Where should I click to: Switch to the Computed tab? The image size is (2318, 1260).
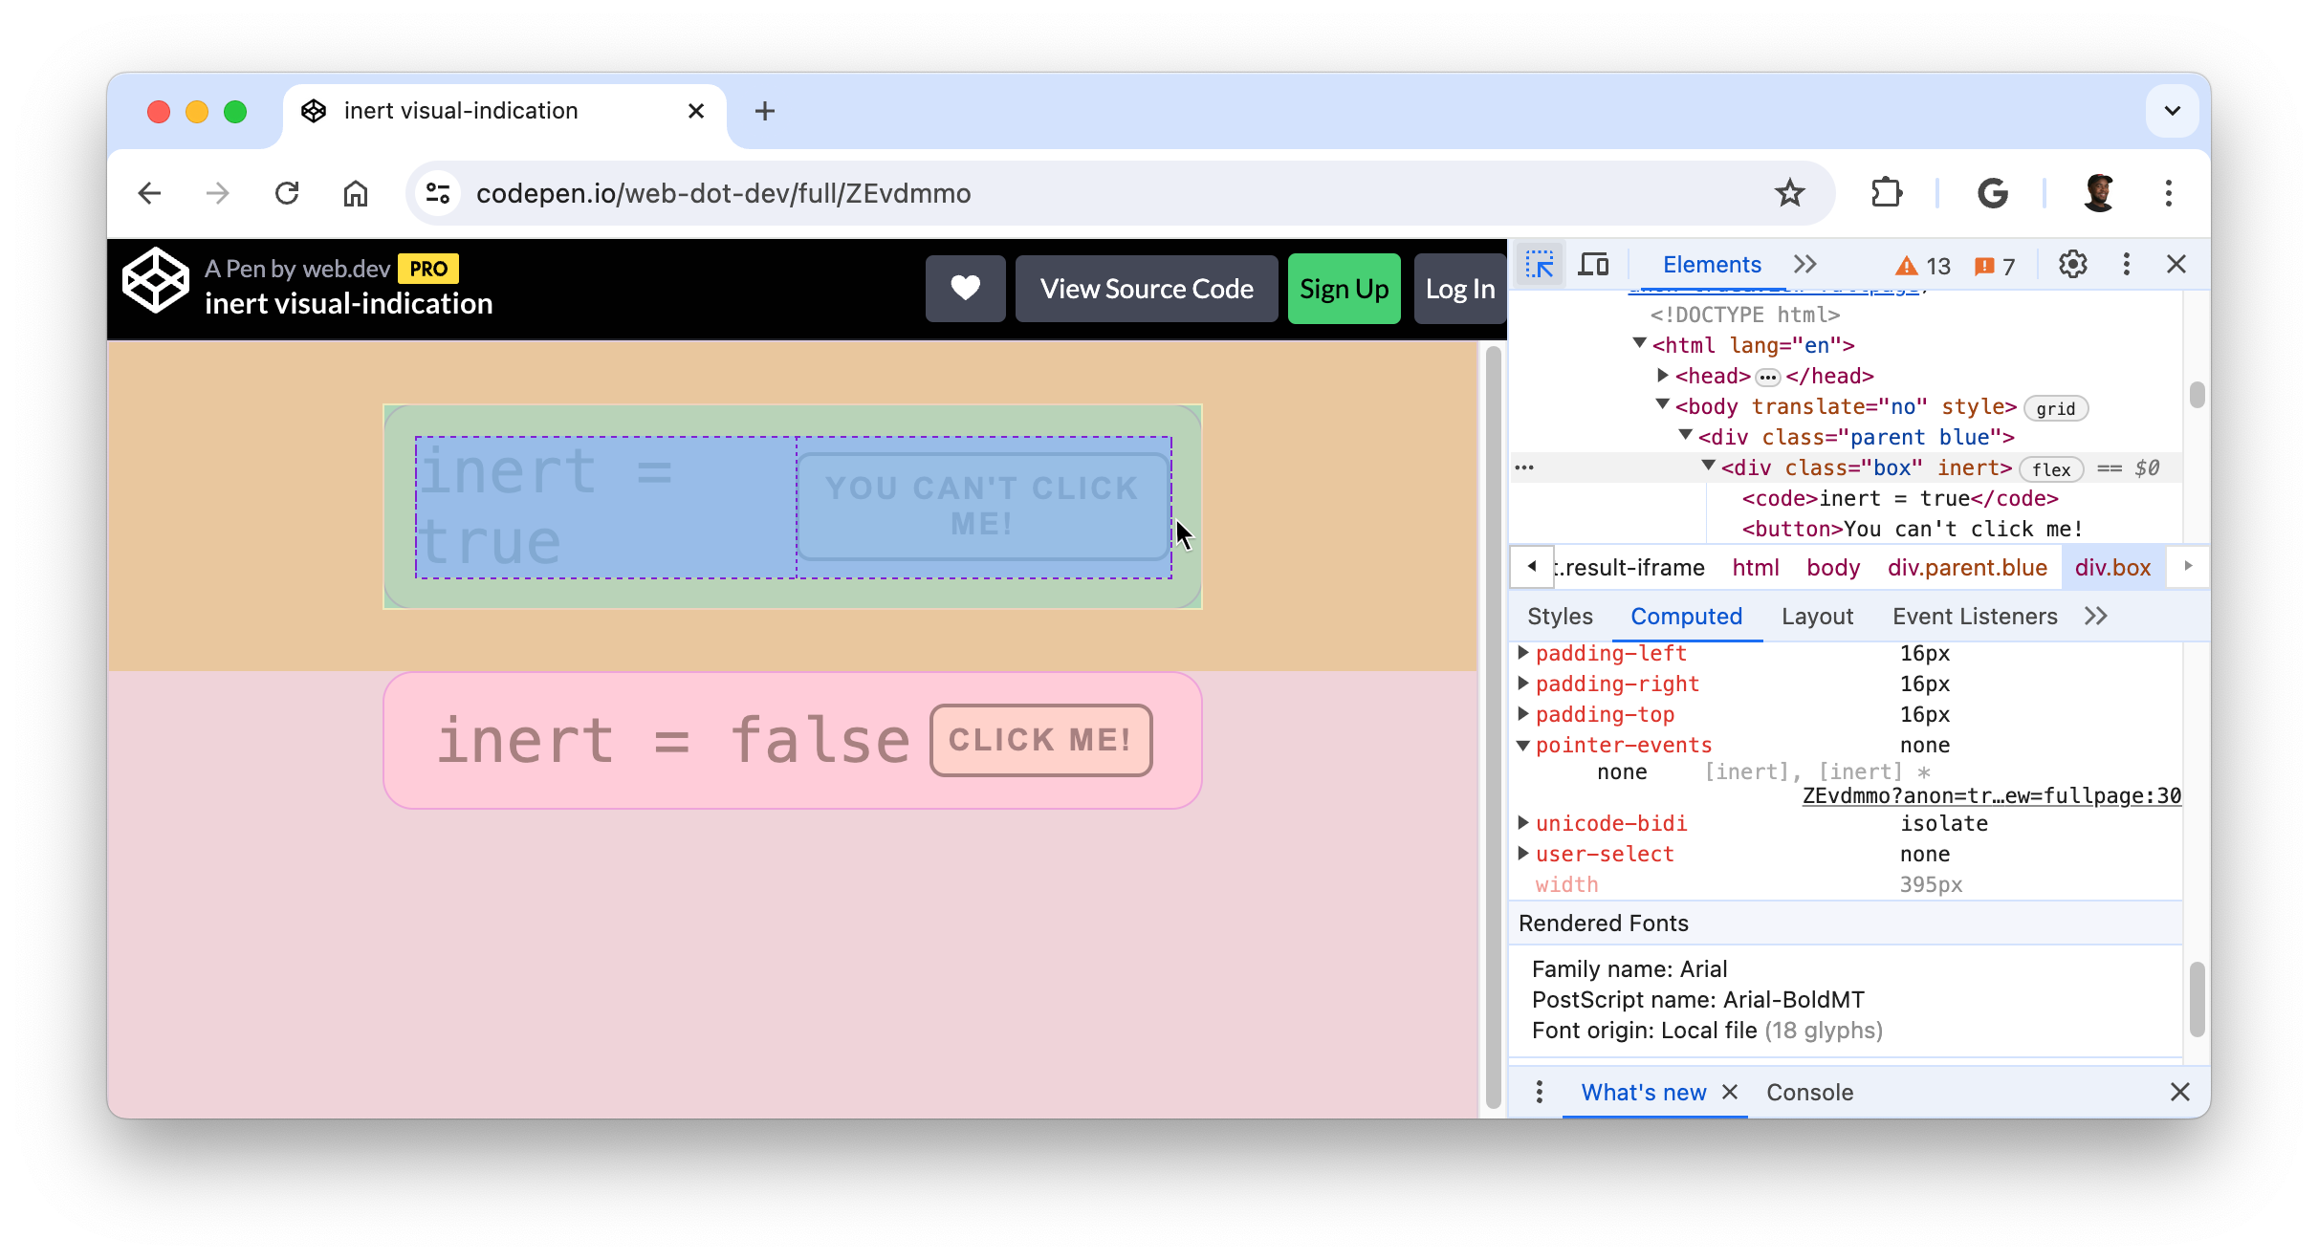[x=1687, y=616]
